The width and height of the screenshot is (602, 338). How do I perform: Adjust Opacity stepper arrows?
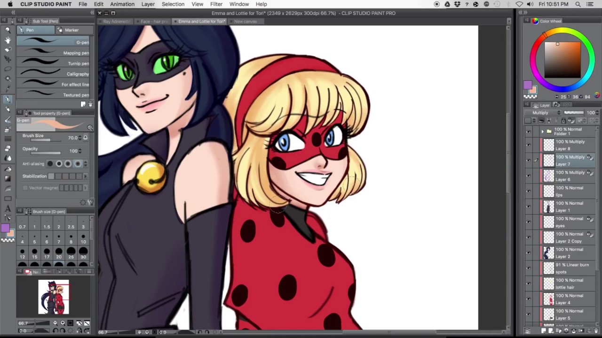[x=80, y=151]
